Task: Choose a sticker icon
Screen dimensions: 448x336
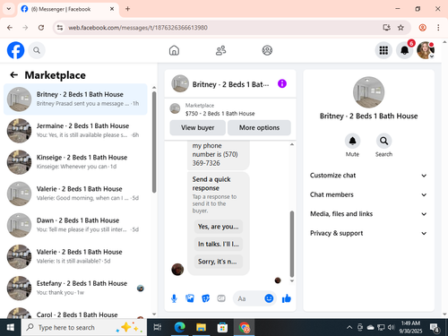Action: (206, 298)
